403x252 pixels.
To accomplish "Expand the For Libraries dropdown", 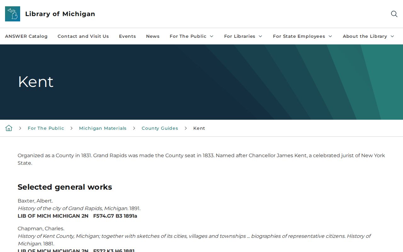I will click(x=243, y=36).
